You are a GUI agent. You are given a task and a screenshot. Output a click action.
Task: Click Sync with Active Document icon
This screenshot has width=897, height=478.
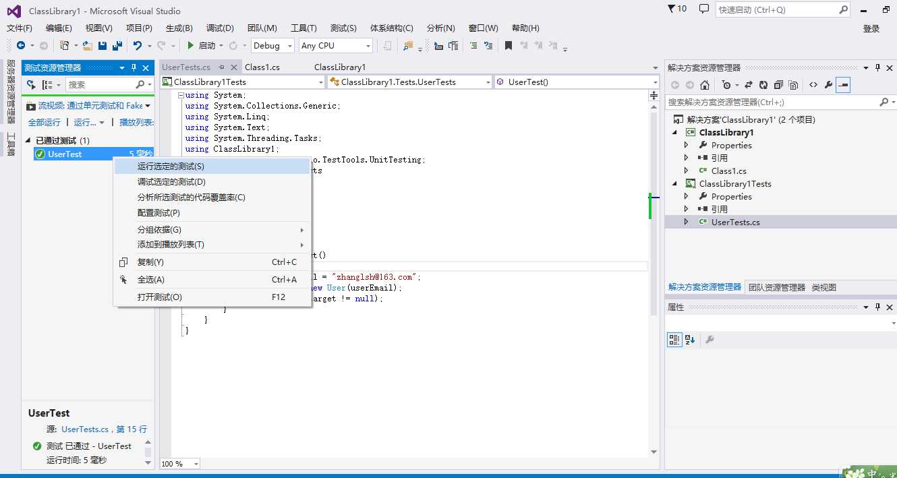tap(749, 85)
